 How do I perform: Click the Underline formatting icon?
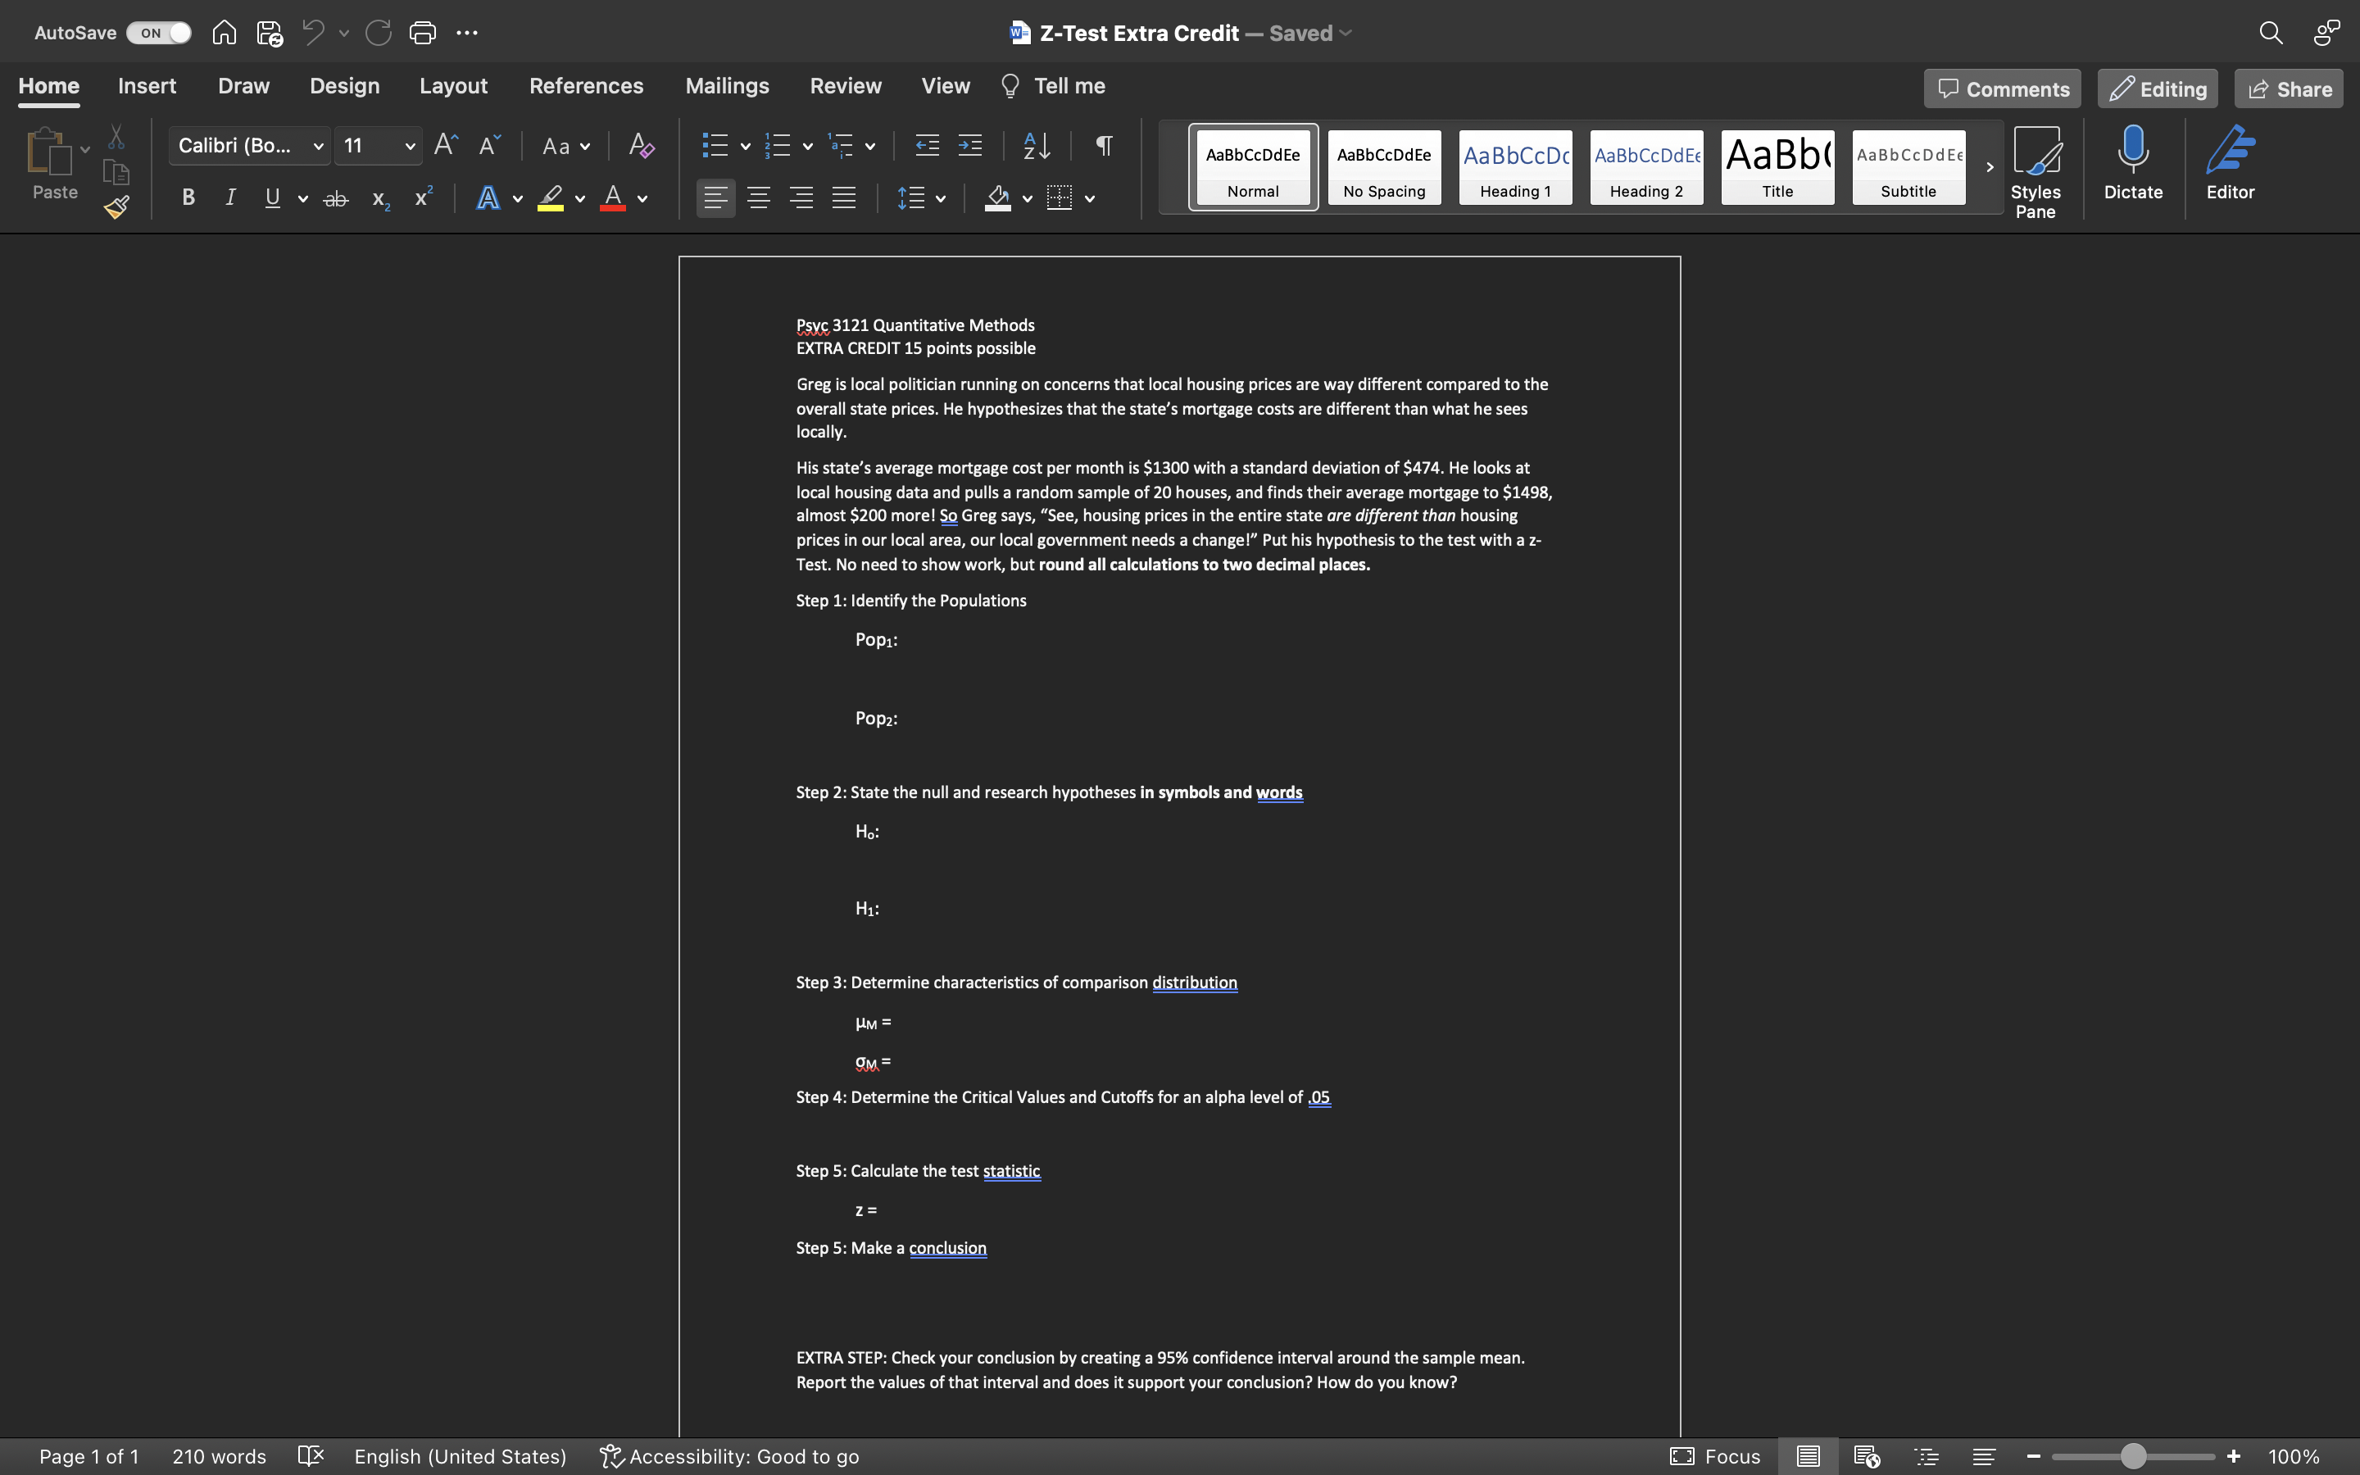pos(272,199)
